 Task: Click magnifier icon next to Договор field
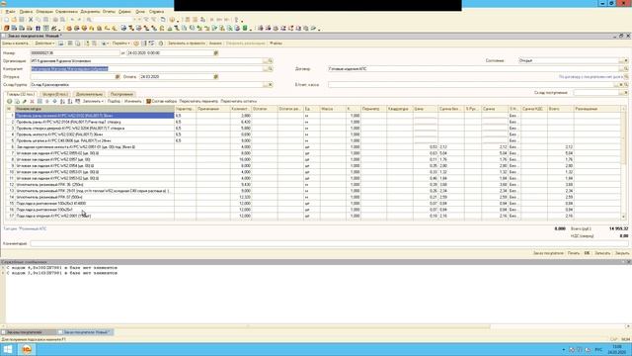[x=626, y=69]
